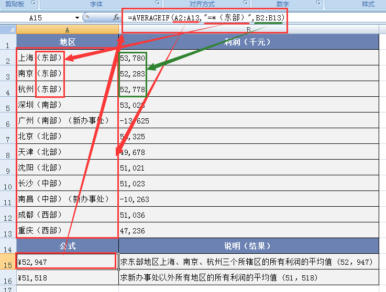Select cell 天津（北部）

tap(68, 152)
